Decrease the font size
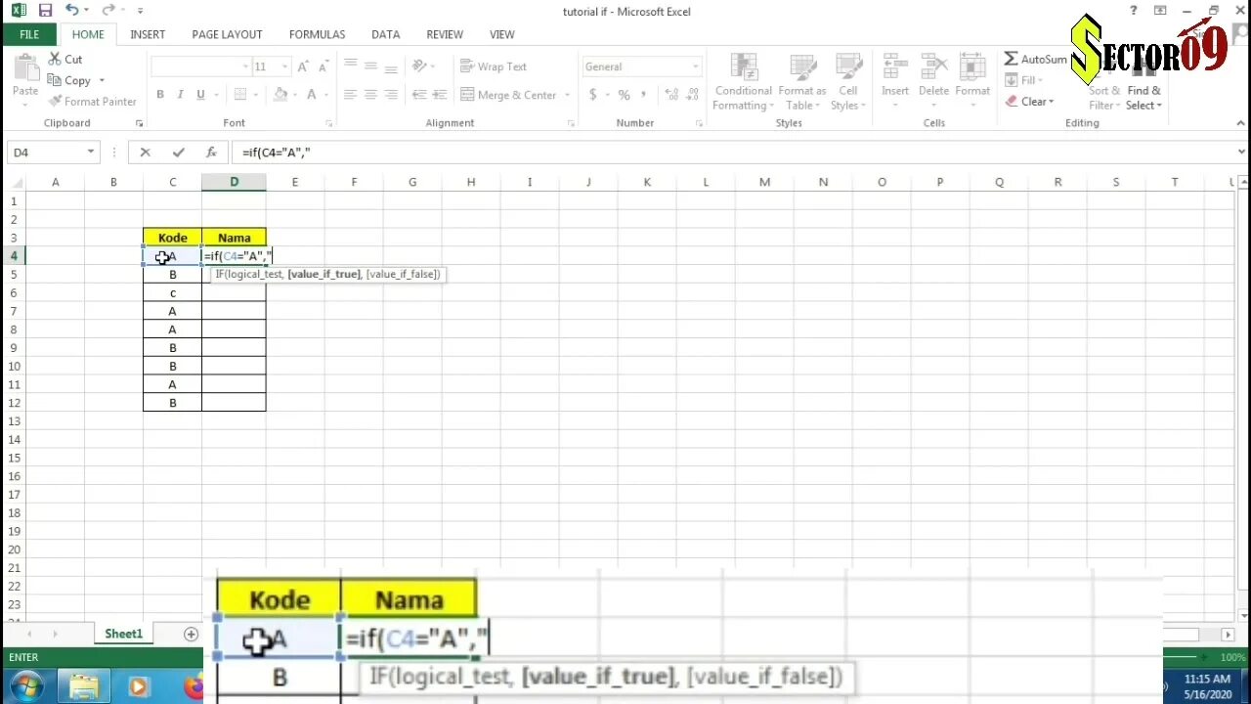The height and width of the screenshot is (704, 1251). pos(323,66)
